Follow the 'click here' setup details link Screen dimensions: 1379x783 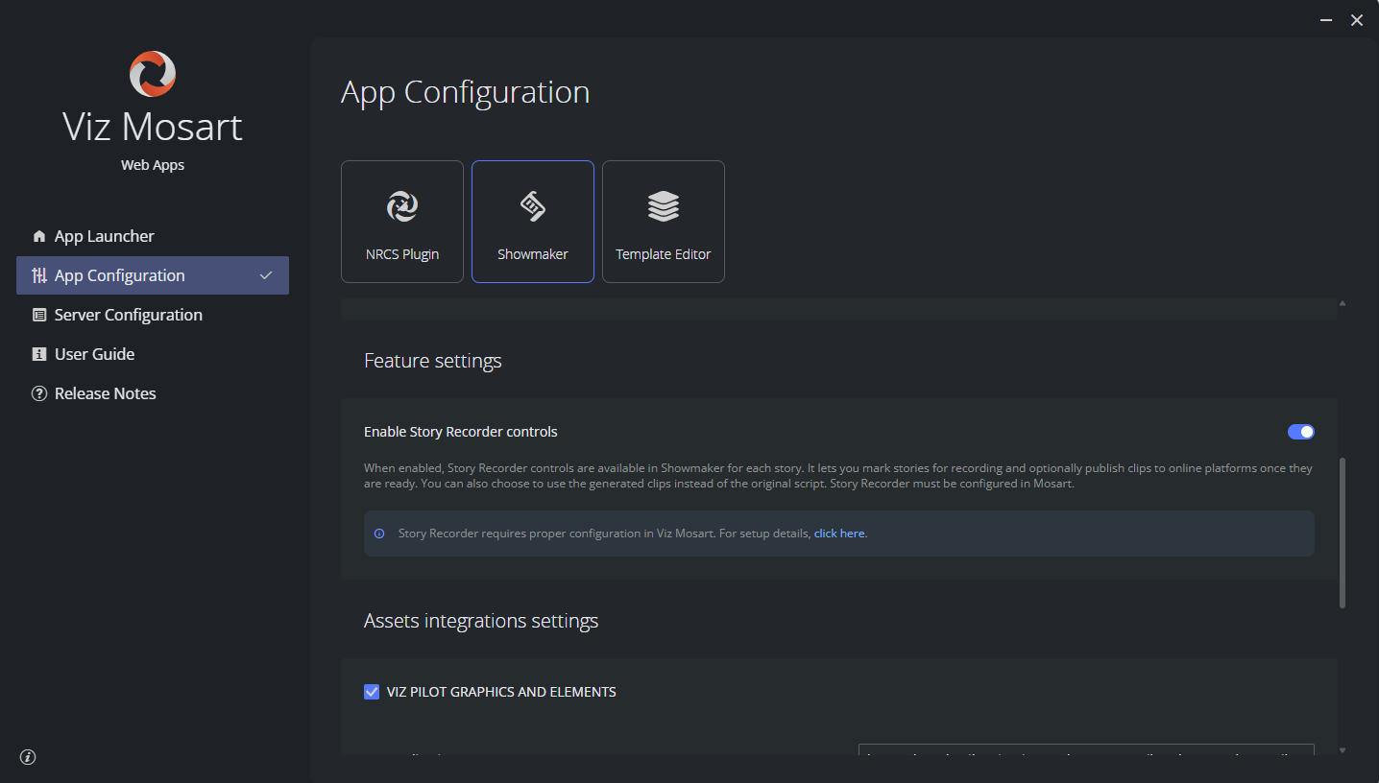[x=839, y=534]
